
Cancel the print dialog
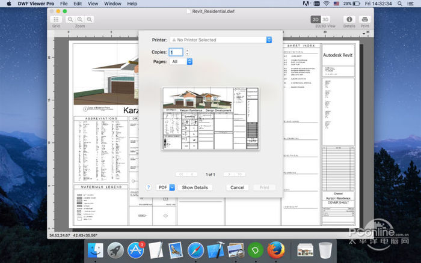[237, 187]
